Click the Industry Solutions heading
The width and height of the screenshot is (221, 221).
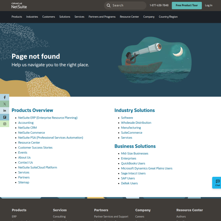coord(134,110)
